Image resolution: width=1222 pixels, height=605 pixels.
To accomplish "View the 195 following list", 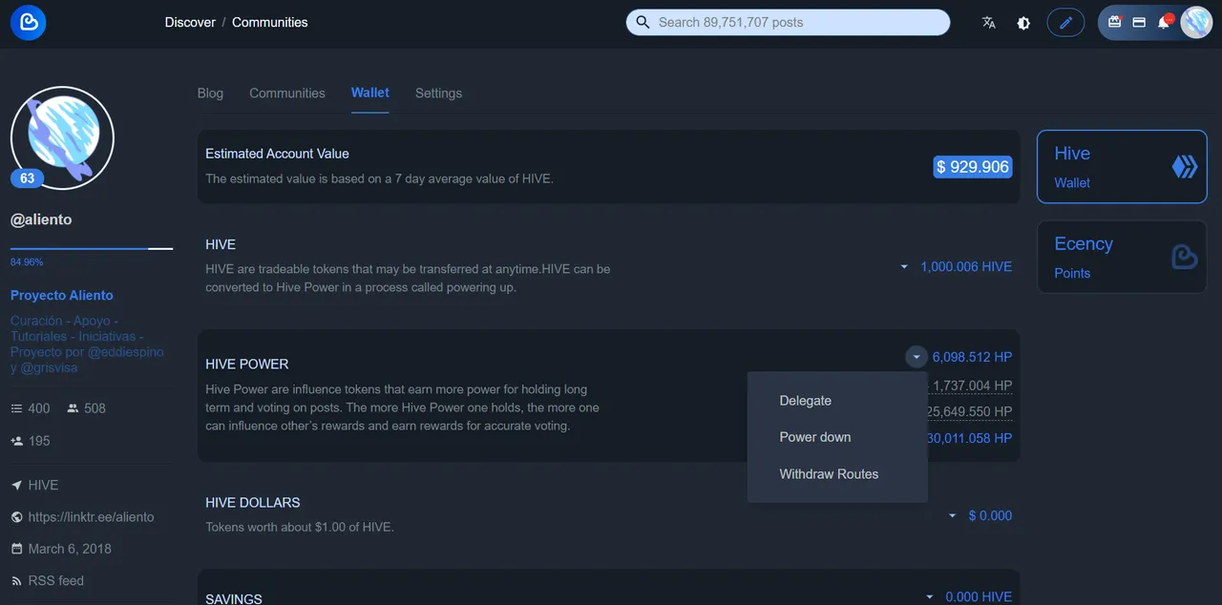I will coord(31,441).
